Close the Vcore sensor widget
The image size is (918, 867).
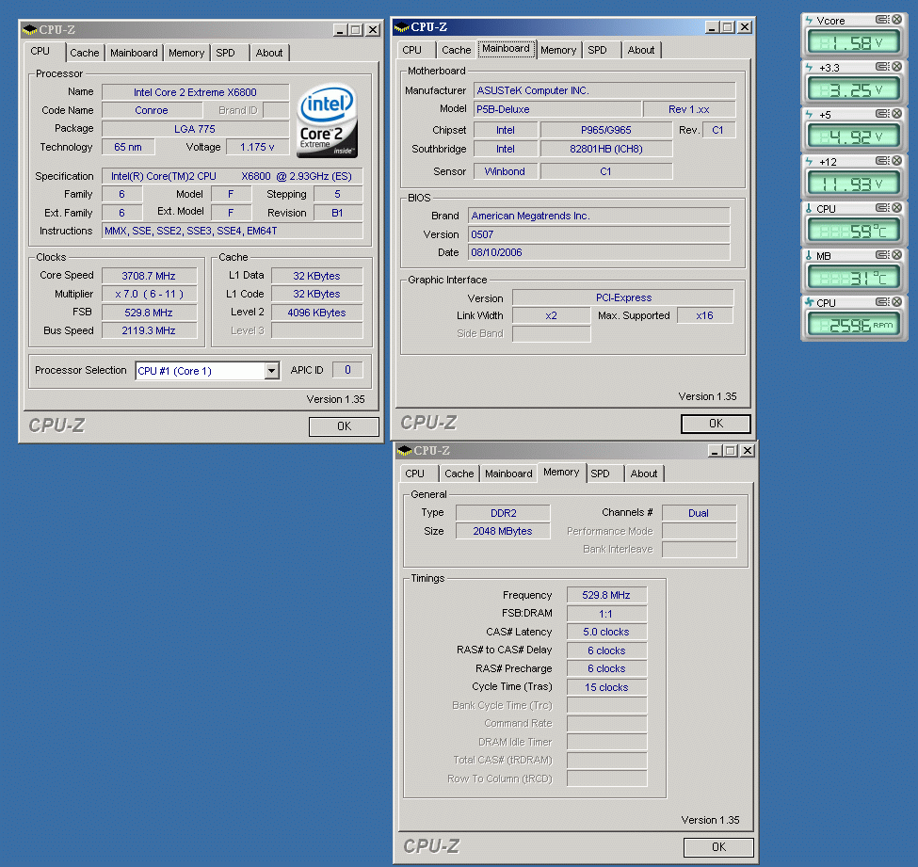[x=897, y=20]
